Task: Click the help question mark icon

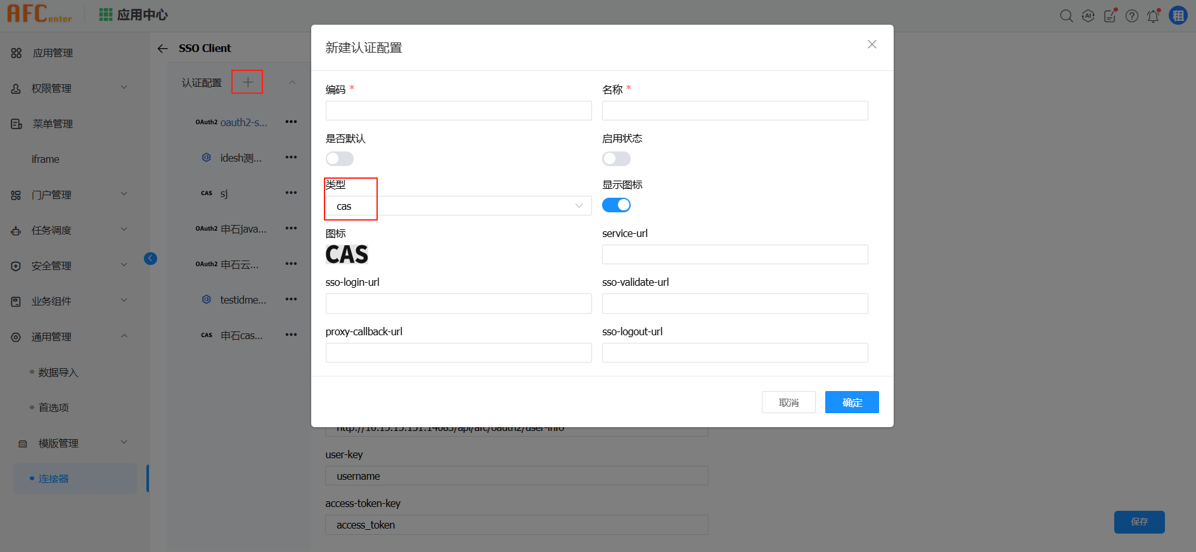Action: click(x=1131, y=16)
